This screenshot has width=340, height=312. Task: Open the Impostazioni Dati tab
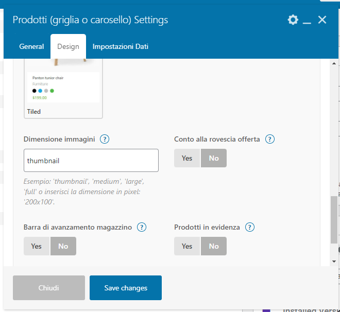121,46
